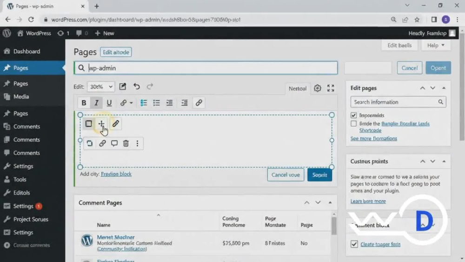Open the Help dropdown
Image resolution: width=465 pixels, height=262 pixels.
coord(436,46)
